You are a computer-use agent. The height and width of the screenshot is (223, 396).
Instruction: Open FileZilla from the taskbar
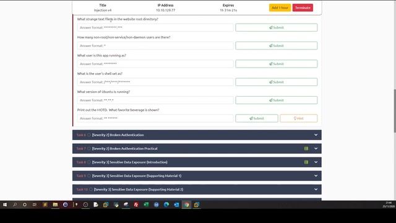(136, 205)
